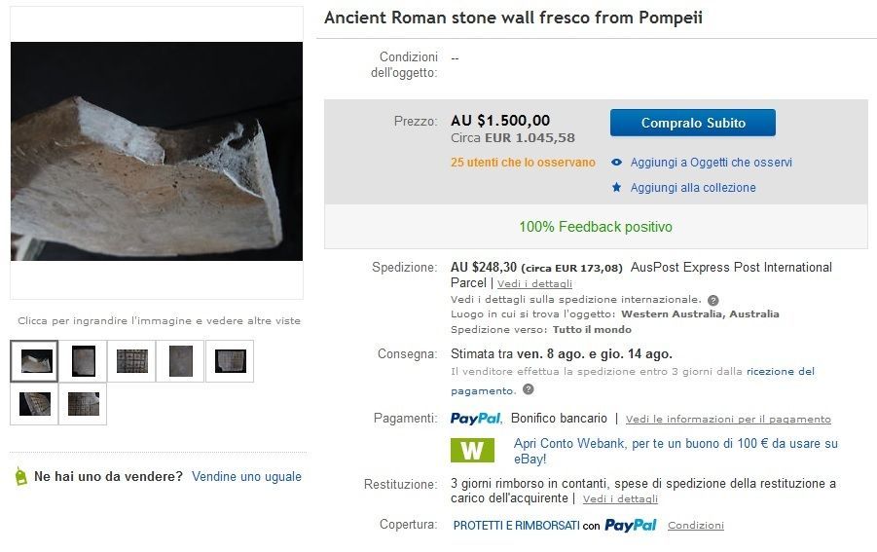Click the PayPal logo in the Pagamenti row
Viewport: 877px width, 552px height.
click(x=476, y=419)
